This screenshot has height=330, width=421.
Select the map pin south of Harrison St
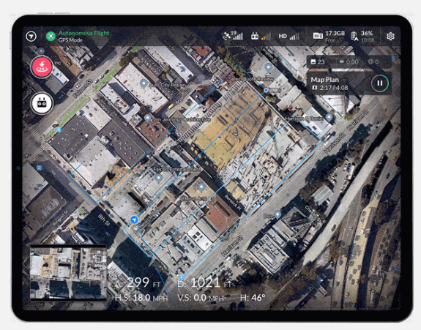pyautogui.click(x=277, y=214)
